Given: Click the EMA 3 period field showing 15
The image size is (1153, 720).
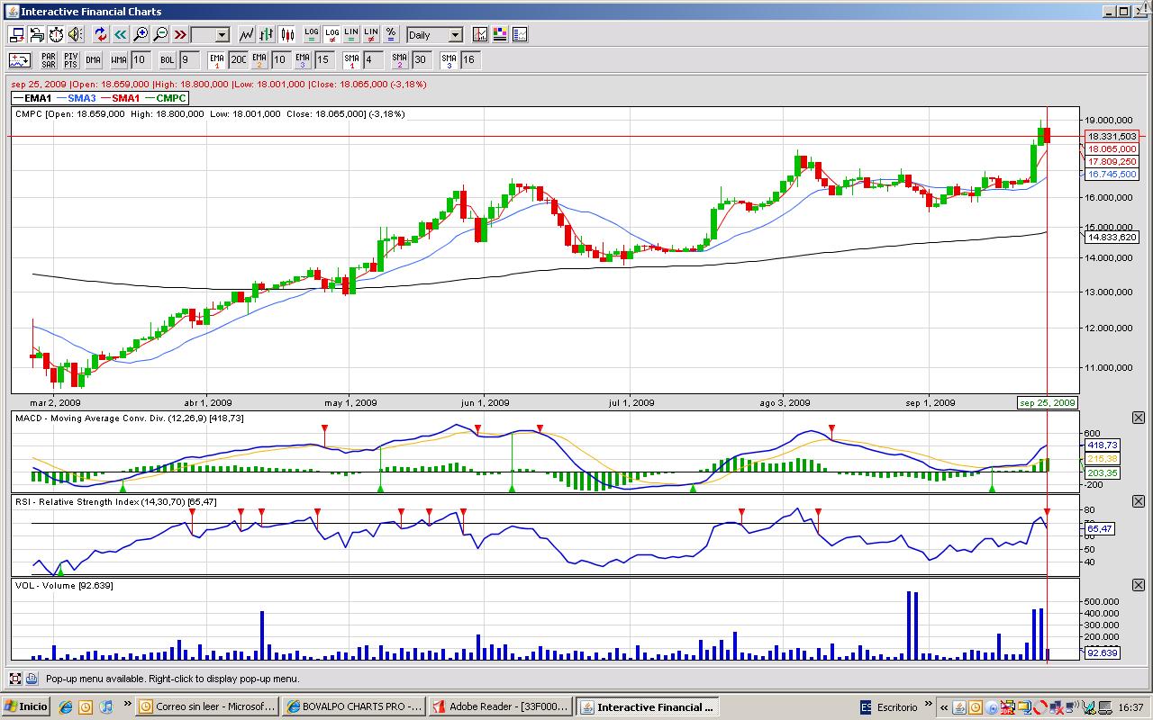Looking at the screenshot, I should [324, 60].
